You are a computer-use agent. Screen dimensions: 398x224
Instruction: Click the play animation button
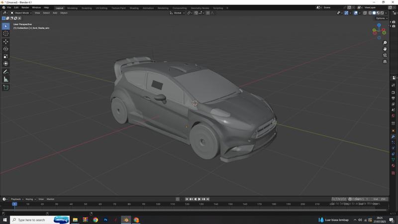pos(199,199)
